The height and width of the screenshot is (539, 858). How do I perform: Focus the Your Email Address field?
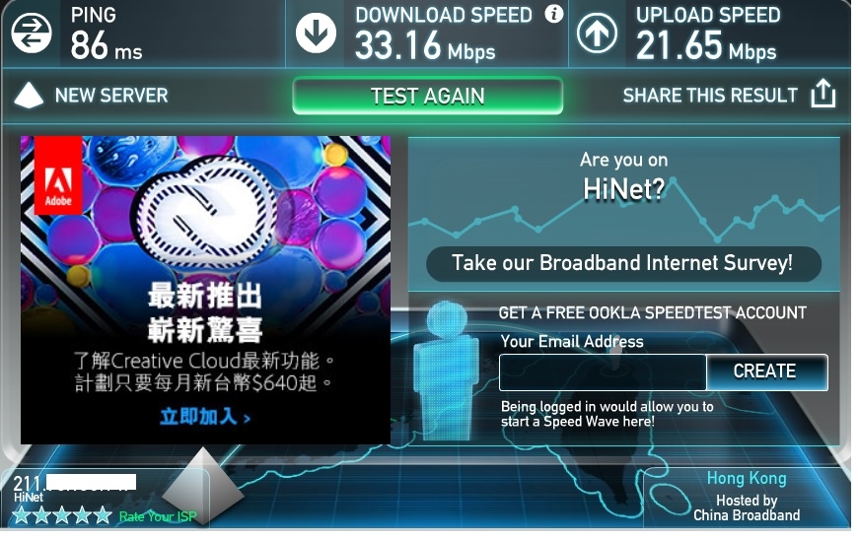(603, 371)
